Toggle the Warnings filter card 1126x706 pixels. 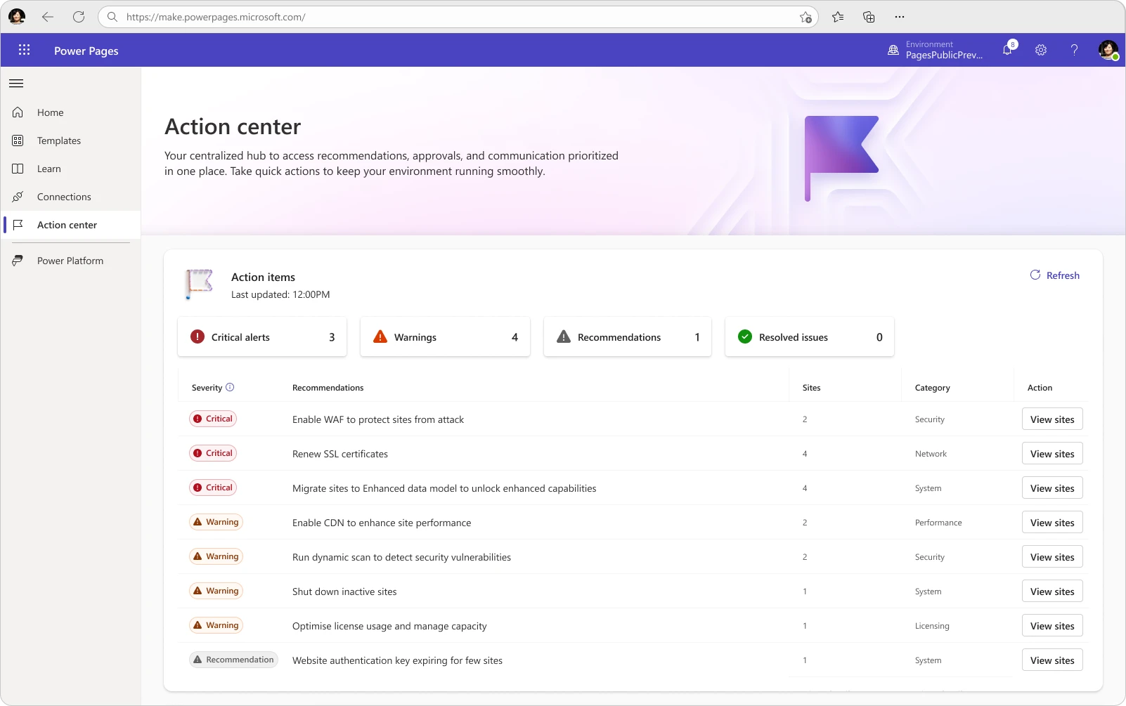(x=445, y=336)
